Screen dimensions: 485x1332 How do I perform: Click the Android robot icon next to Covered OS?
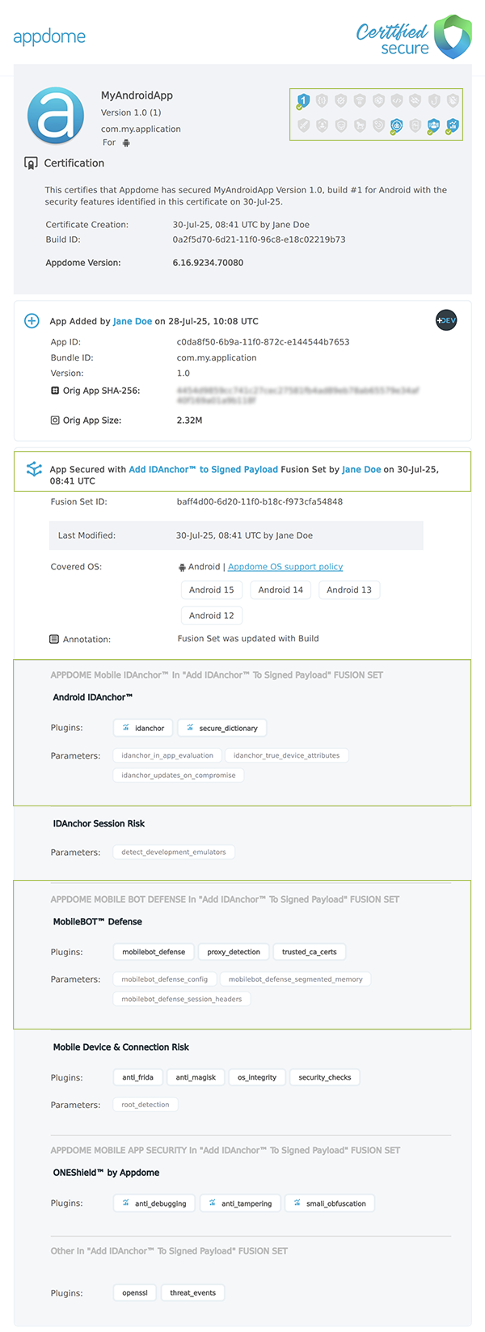[x=183, y=567]
